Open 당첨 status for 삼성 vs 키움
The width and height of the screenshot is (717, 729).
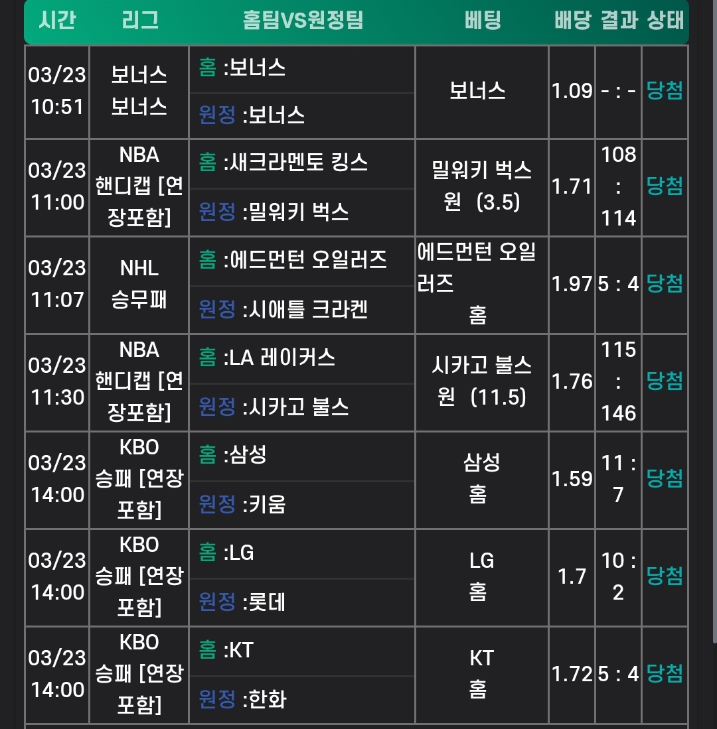[x=665, y=478]
